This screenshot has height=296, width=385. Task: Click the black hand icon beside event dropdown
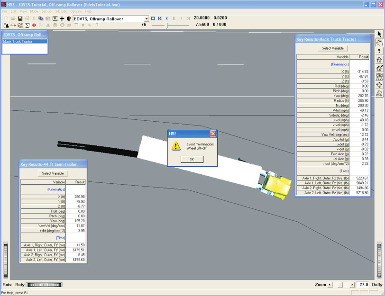click(x=69, y=18)
